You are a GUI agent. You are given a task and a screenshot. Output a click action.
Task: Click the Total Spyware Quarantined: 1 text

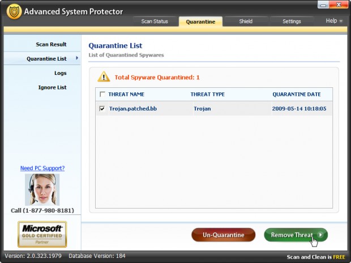[x=157, y=77]
